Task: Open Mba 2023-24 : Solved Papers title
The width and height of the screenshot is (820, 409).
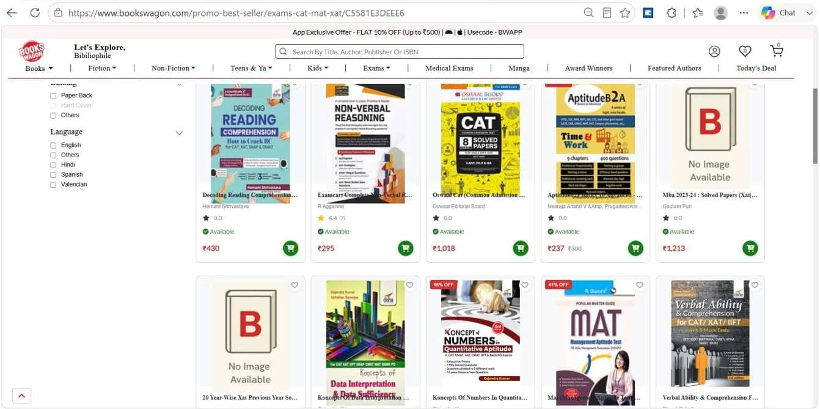Action: [709, 196]
